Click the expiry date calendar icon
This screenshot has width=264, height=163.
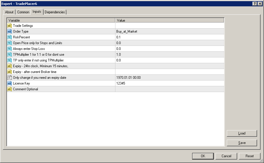pos(9,78)
